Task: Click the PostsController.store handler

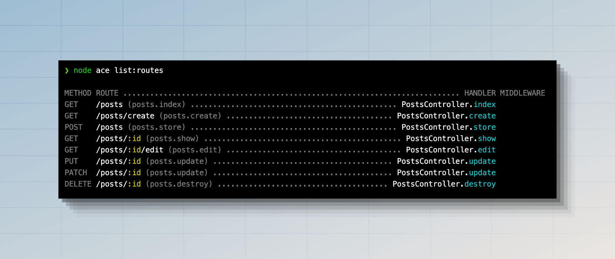Action: [448, 127]
